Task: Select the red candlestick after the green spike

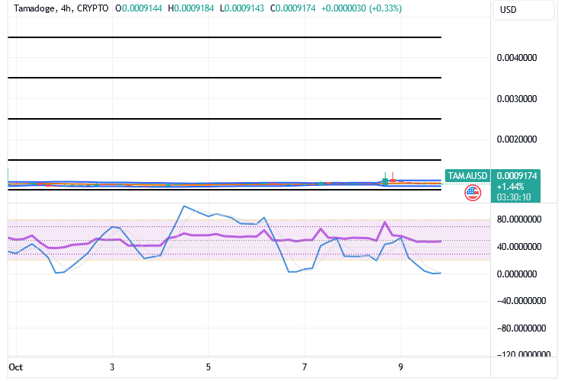Action: coord(392,180)
